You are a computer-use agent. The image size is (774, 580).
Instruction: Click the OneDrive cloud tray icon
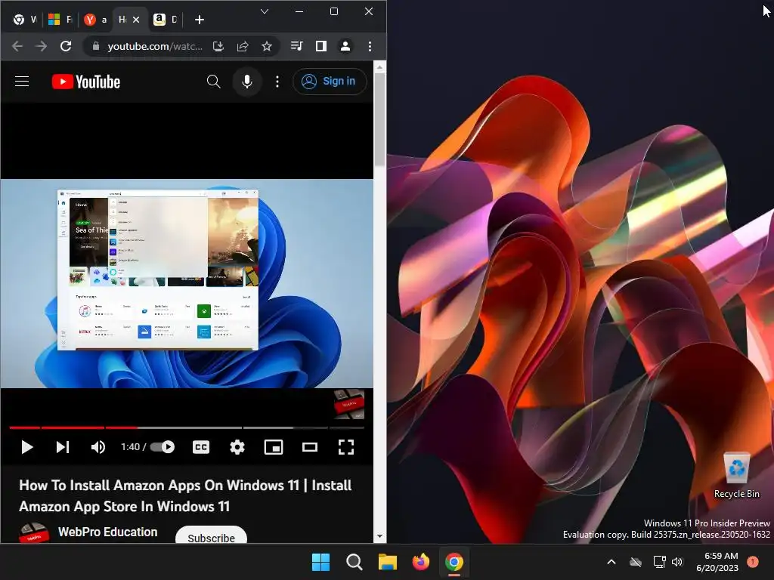tap(636, 562)
